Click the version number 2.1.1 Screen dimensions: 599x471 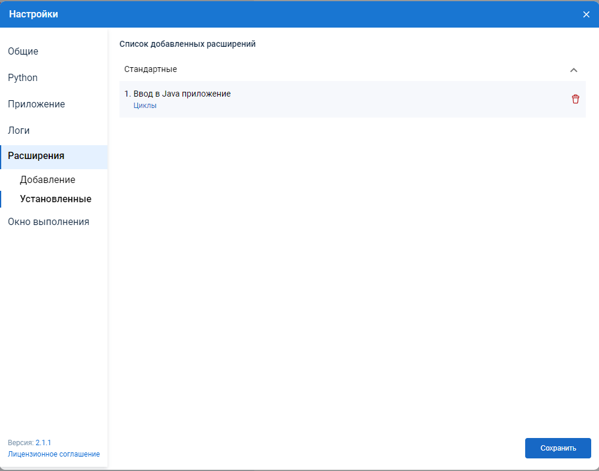pyautogui.click(x=43, y=443)
